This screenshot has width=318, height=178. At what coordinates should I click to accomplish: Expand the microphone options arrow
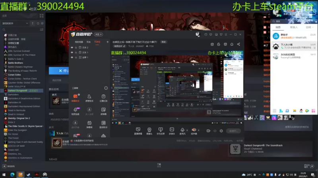click(x=187, y=130)
